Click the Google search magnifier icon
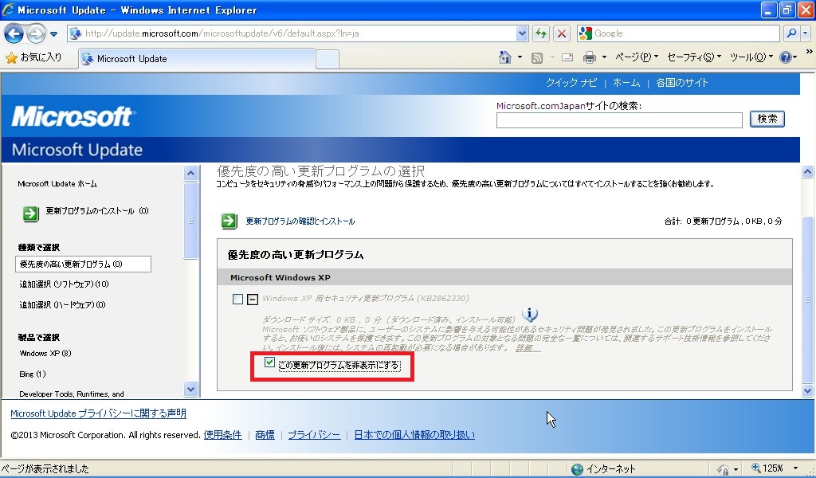 pos(791,33)
